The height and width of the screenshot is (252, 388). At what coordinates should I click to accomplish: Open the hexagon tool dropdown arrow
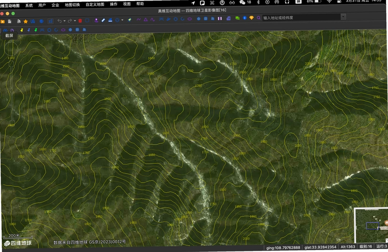(x=122, y=20)
